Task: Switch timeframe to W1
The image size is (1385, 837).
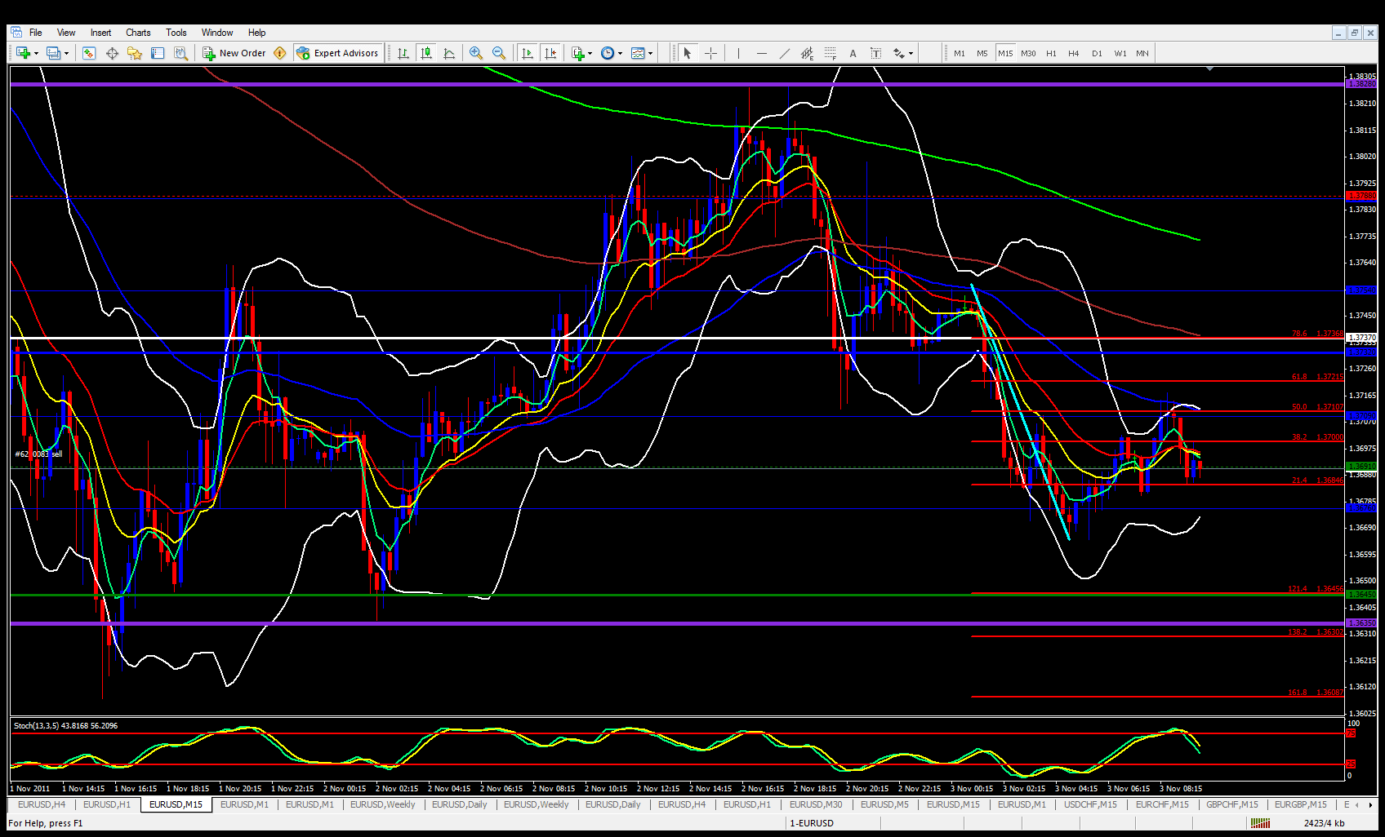Action: 1120,54
